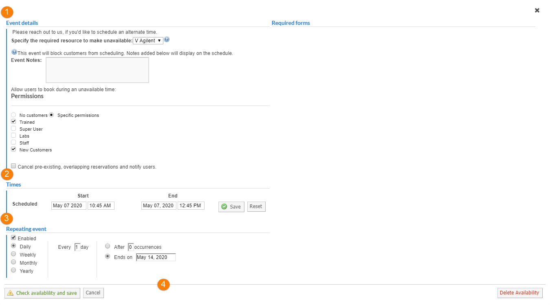
Task: Close the dialog with the X icon
Action: 537,11
